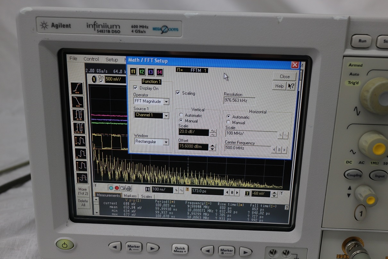Select Manual under Horizontal scaling
This screenshot has width=388, height=259.
228,122
